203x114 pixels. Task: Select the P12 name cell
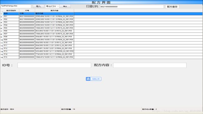[x=11, y=49]
